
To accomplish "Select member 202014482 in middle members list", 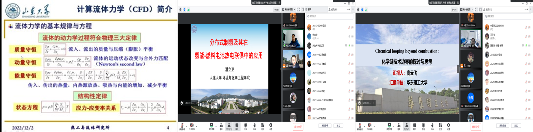I will (329, 55).
